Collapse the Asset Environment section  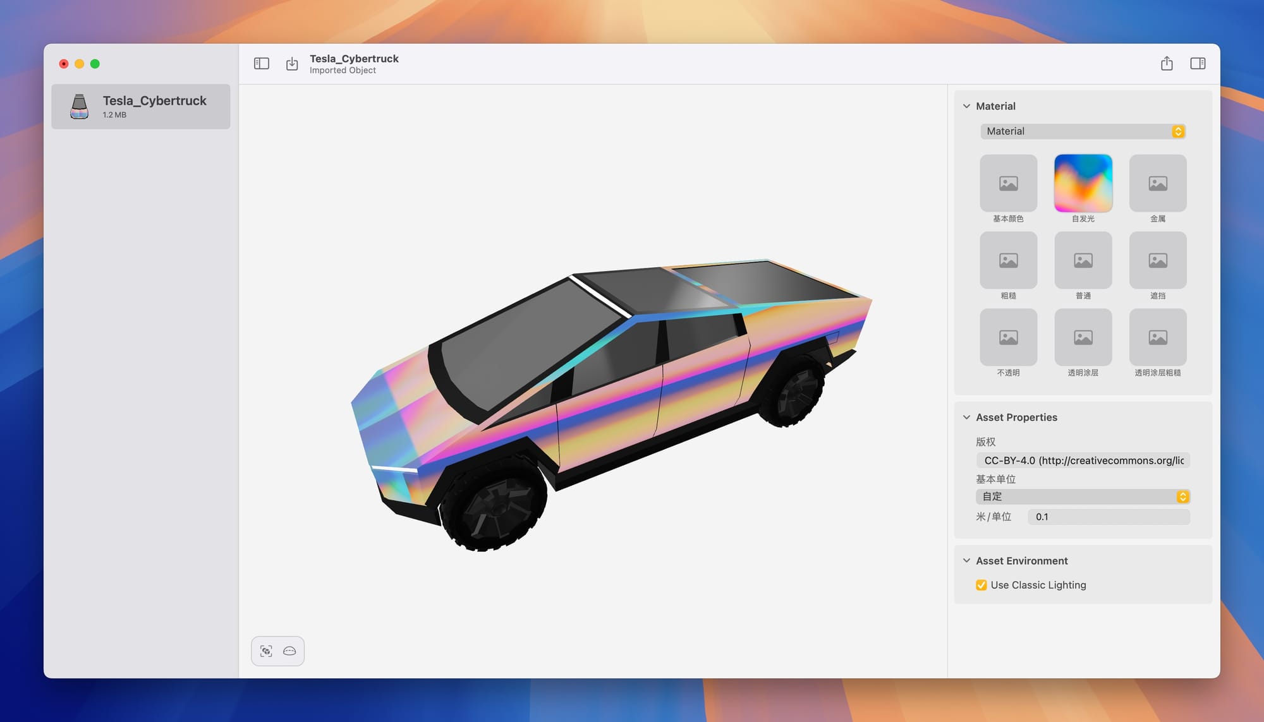966,561
